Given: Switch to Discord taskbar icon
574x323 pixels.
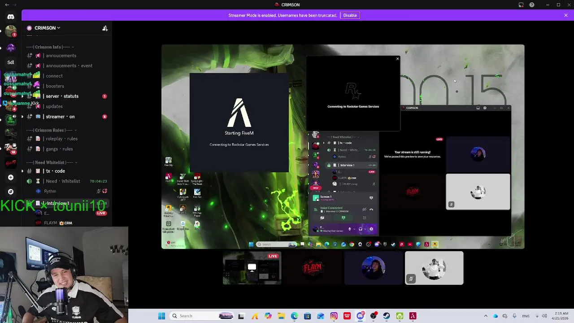Looking at the screenshot, I should (x=360, y=316).
